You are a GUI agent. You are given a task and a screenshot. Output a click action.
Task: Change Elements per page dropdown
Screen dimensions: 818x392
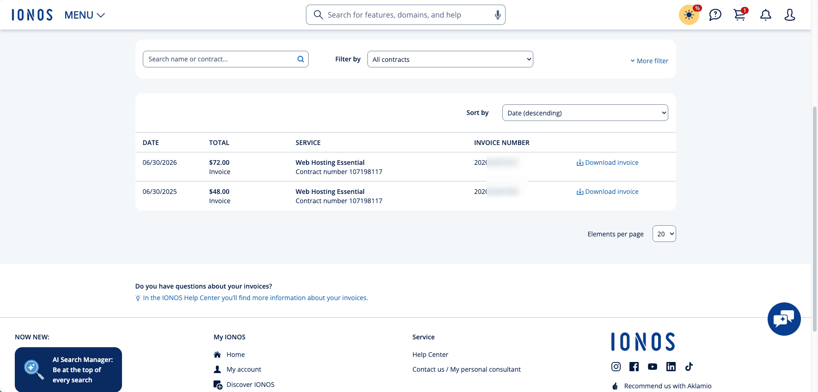point(664,234)
